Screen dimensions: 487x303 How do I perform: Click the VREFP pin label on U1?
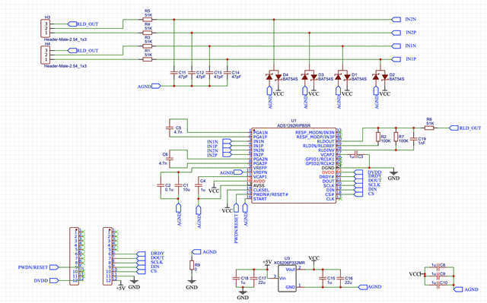click(x=259, y=168)
